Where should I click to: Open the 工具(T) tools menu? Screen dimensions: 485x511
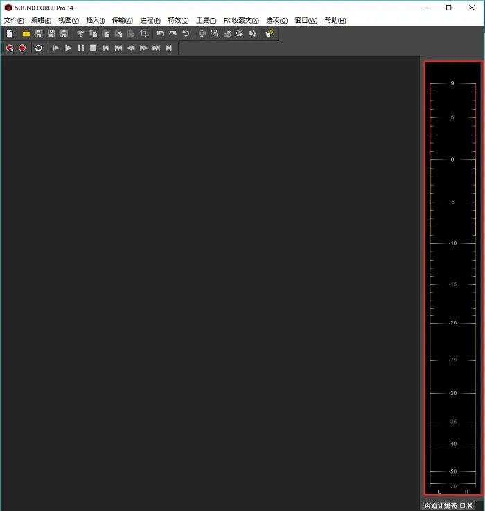[206, 20]
